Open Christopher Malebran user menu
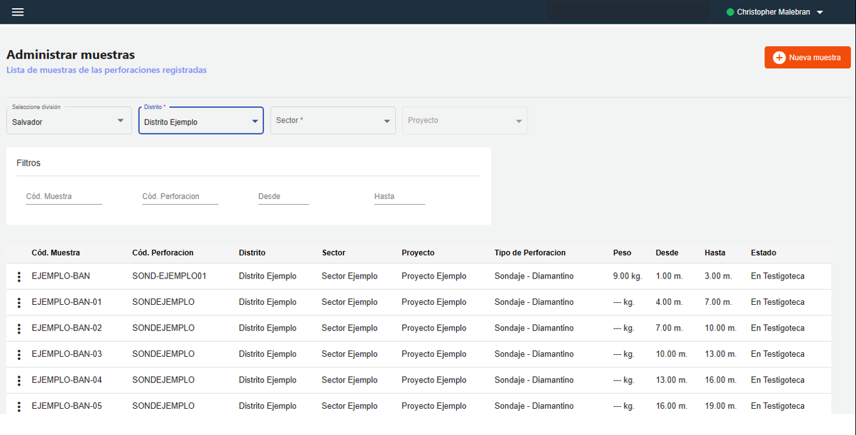The width and height of the screenshot is (856, 435). (x=775, y=12)
